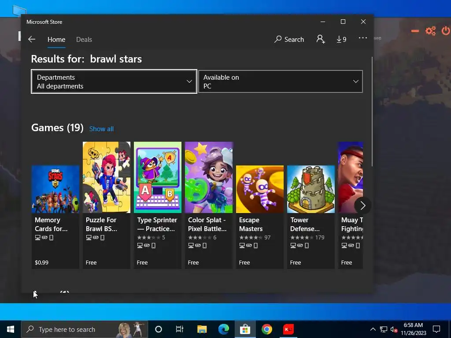Viewport: 451px width, 338px height.
Task: Click orange settings gears in background window
Action: click(431, 31)
